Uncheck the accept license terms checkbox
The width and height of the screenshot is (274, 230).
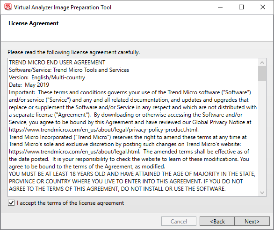(11, 203)
